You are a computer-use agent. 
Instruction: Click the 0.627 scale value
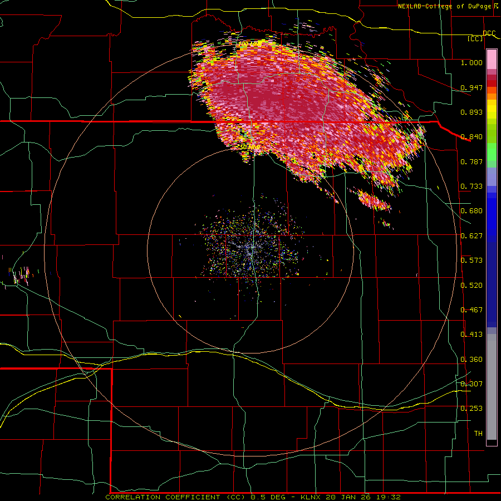471,236
